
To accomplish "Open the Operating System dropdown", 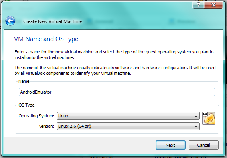I will click(128, 116).
